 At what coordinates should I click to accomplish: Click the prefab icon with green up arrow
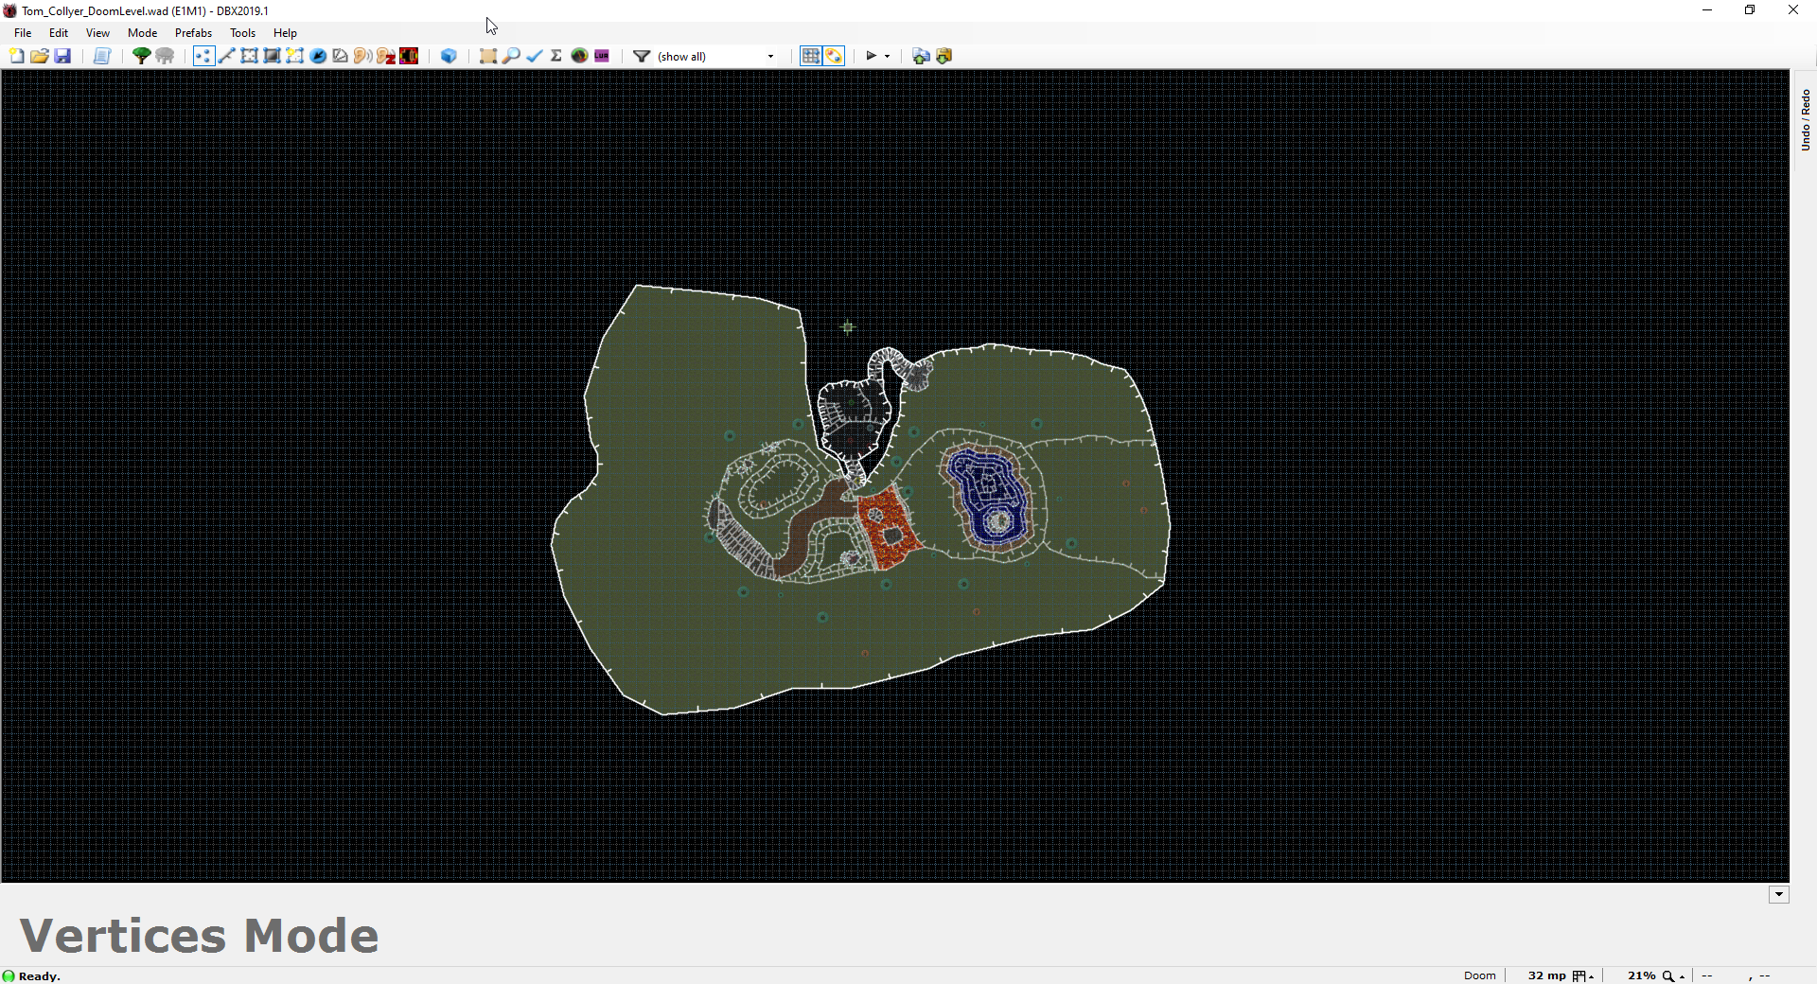pyautogui.click(x=921, y=56)
